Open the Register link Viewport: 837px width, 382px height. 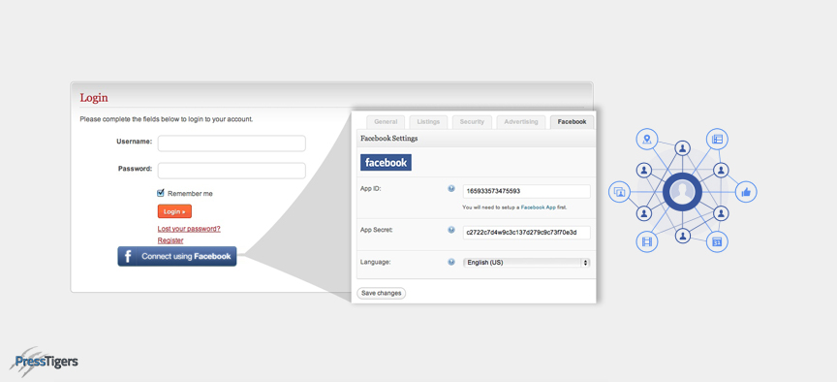click(x=170, y=240)
